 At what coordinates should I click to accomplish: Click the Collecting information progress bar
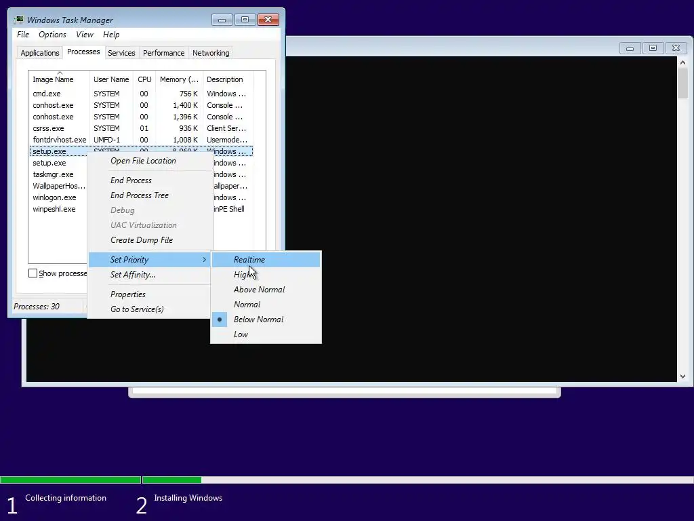[x=70, y=480]
